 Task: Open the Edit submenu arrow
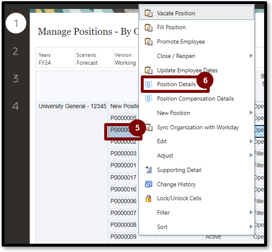click(x=250, y=141)
